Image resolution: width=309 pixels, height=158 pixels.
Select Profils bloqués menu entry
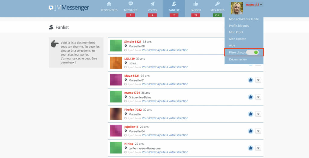coord(239,26)
